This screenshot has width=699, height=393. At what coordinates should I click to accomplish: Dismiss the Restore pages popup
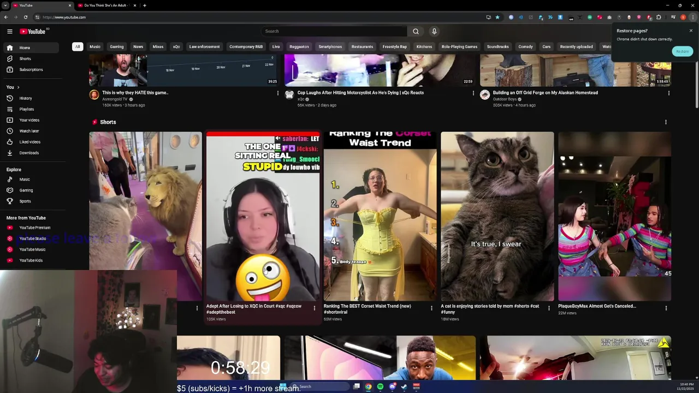coord(691,31)
